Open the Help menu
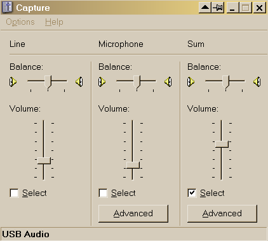 [x=54, y=22]
